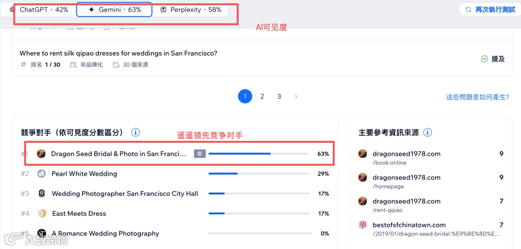This screenshot has height=249, width=521.
Task: Click info icon beside 競爭對手 heading
Action: click(x=136, y=132)
